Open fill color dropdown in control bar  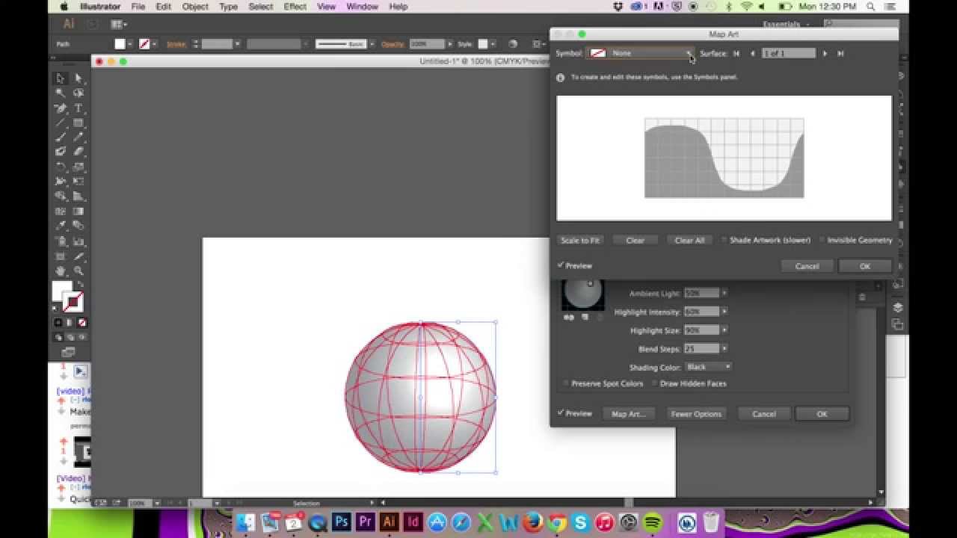(130, 44)
